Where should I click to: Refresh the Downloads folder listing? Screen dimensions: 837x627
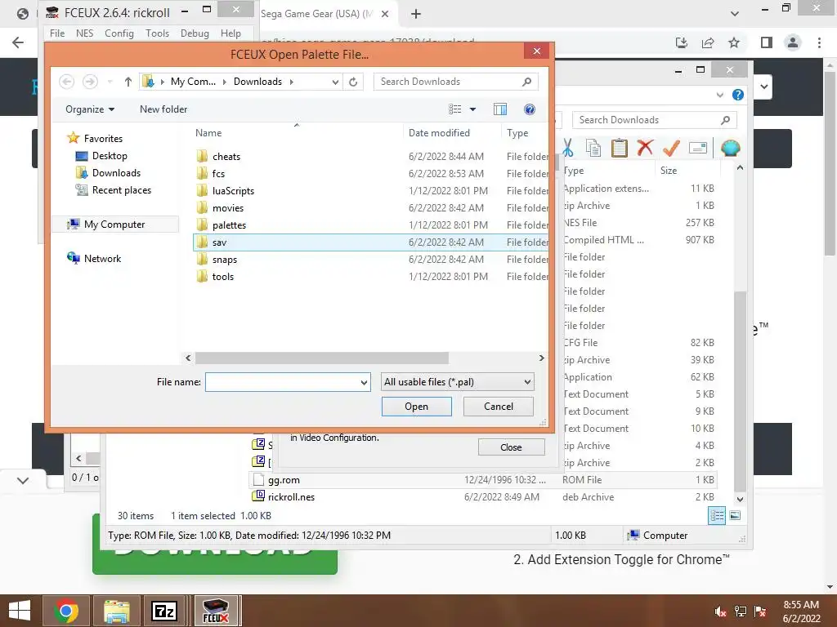point(353,82)
